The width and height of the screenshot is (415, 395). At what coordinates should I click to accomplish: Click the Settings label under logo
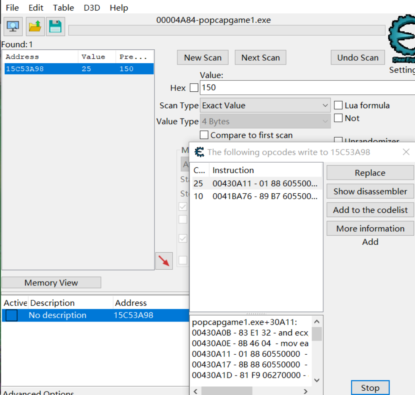coord(402,70)
